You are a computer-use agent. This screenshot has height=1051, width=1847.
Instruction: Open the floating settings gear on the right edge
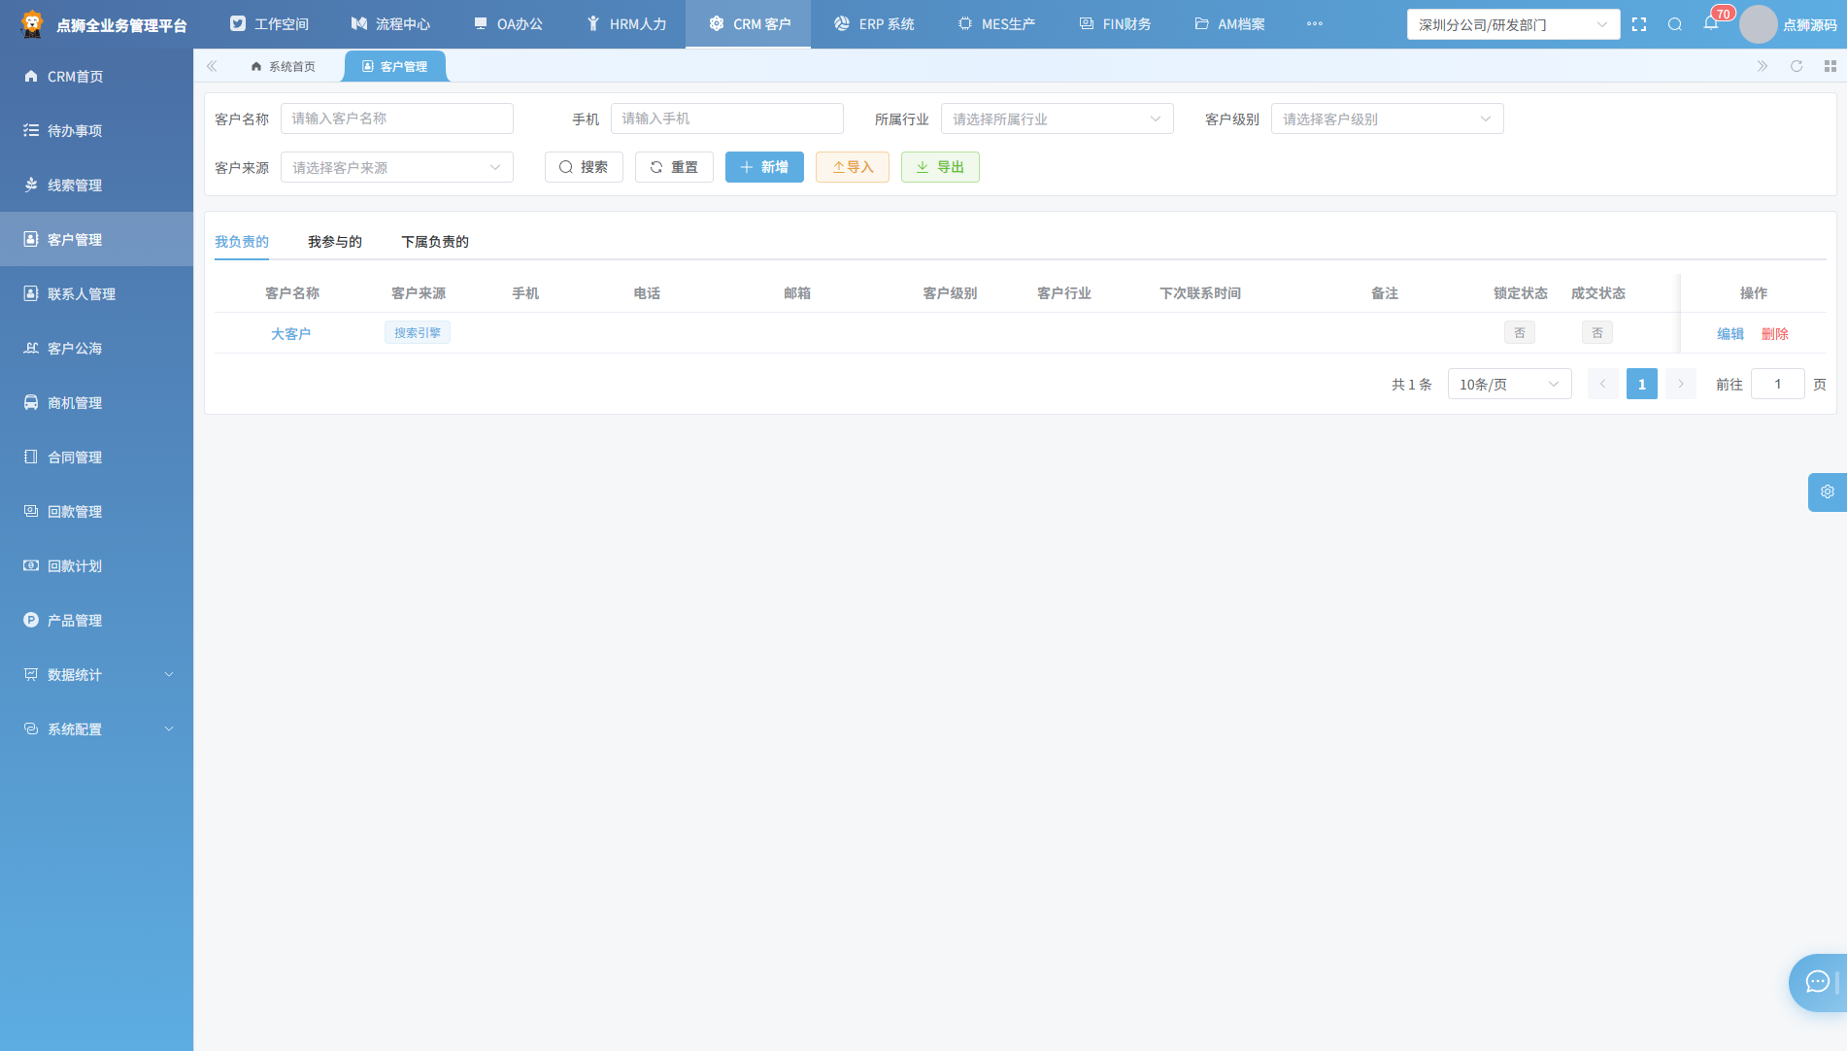point(1828,492)
